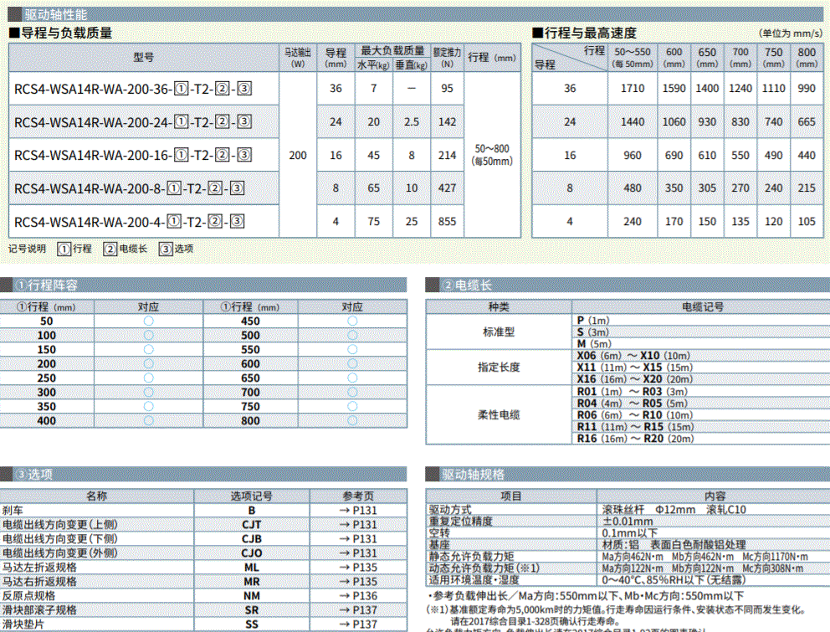Click rated thrust value 142

[x=448, y=122]
